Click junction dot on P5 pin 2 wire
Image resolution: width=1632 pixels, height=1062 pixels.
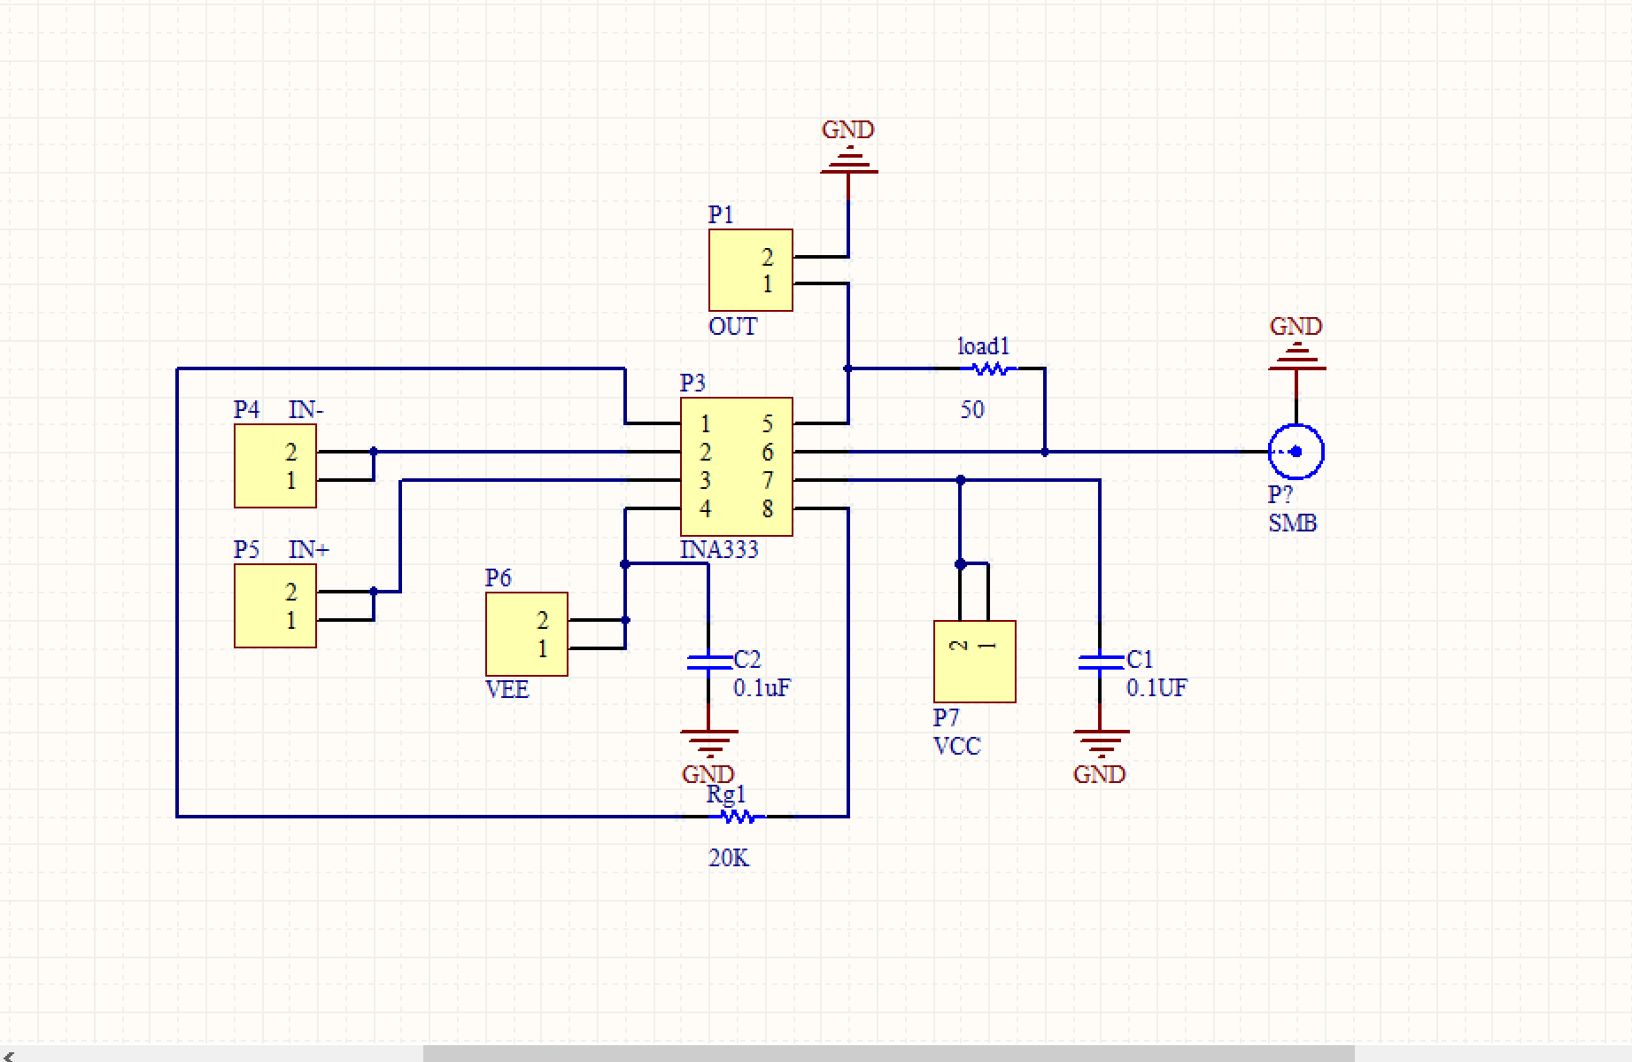tap(374, 592)
